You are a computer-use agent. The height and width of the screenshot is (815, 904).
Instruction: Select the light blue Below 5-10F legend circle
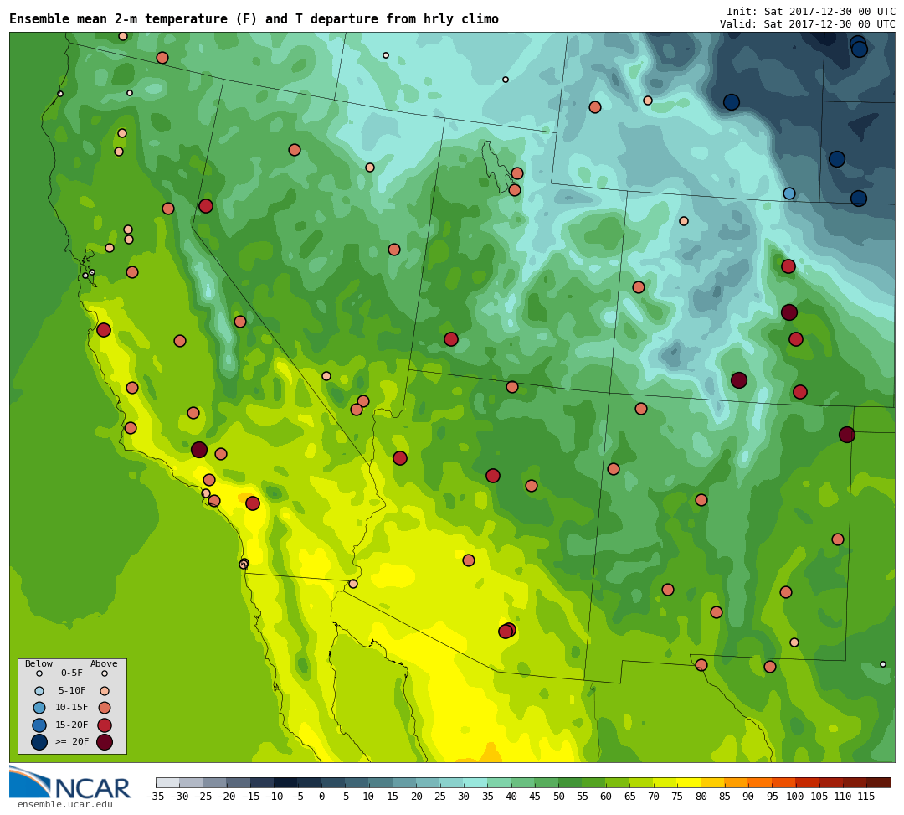pos(39,690)
